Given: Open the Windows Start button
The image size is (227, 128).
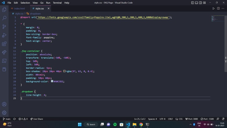Looking at the screenshot, I should click(x=80, y=125).
